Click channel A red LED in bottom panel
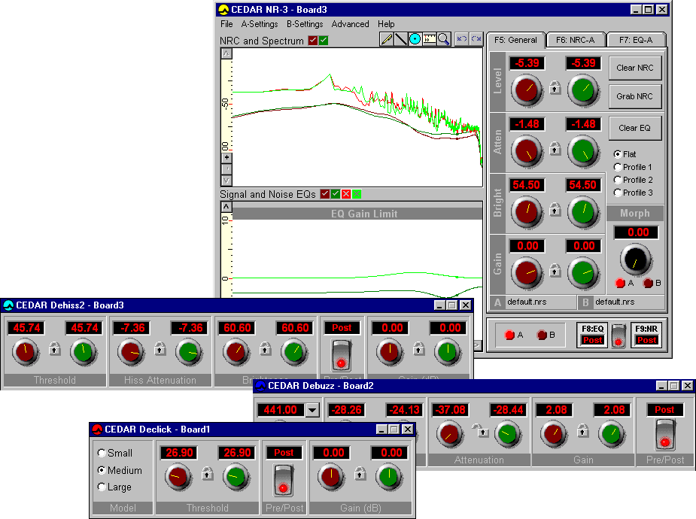Viewport: 696px width, 519px height. click(x=509, y=335)
